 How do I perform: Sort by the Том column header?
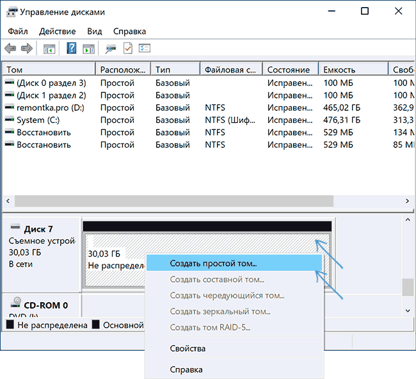click(49, 70)
